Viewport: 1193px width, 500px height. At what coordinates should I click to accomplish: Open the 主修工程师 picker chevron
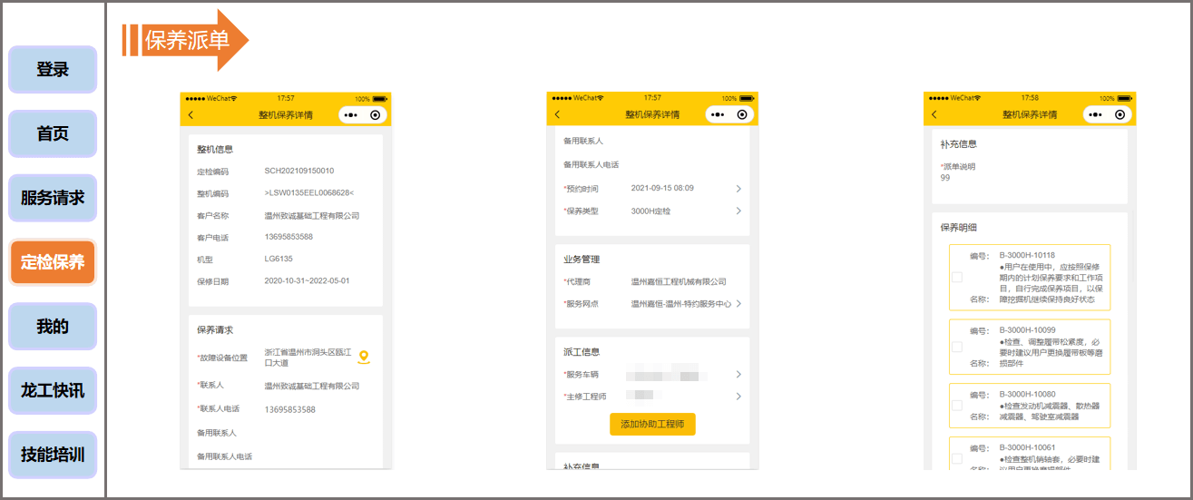[738, 397]
